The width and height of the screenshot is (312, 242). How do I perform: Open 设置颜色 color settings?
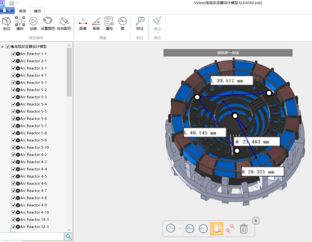48,23
